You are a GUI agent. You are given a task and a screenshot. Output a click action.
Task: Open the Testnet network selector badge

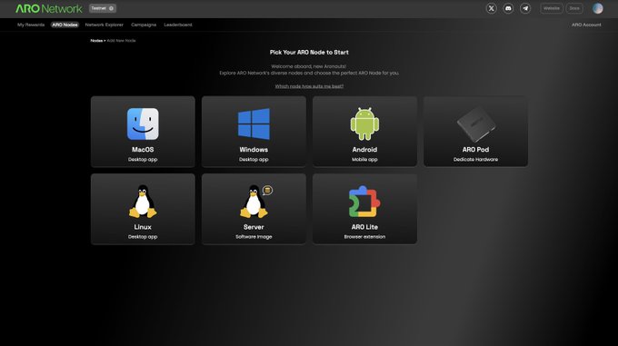103,8
